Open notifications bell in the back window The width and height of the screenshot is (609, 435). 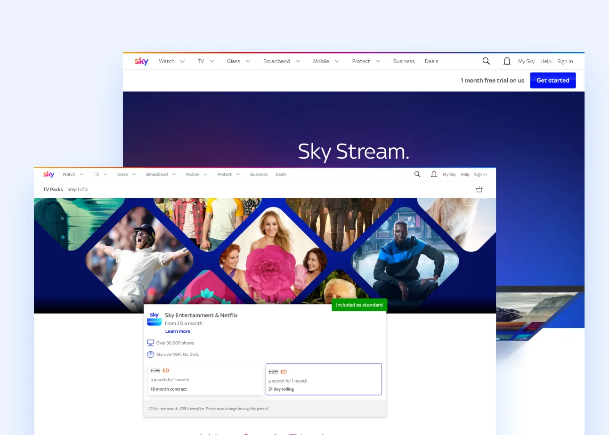[507, 61]
